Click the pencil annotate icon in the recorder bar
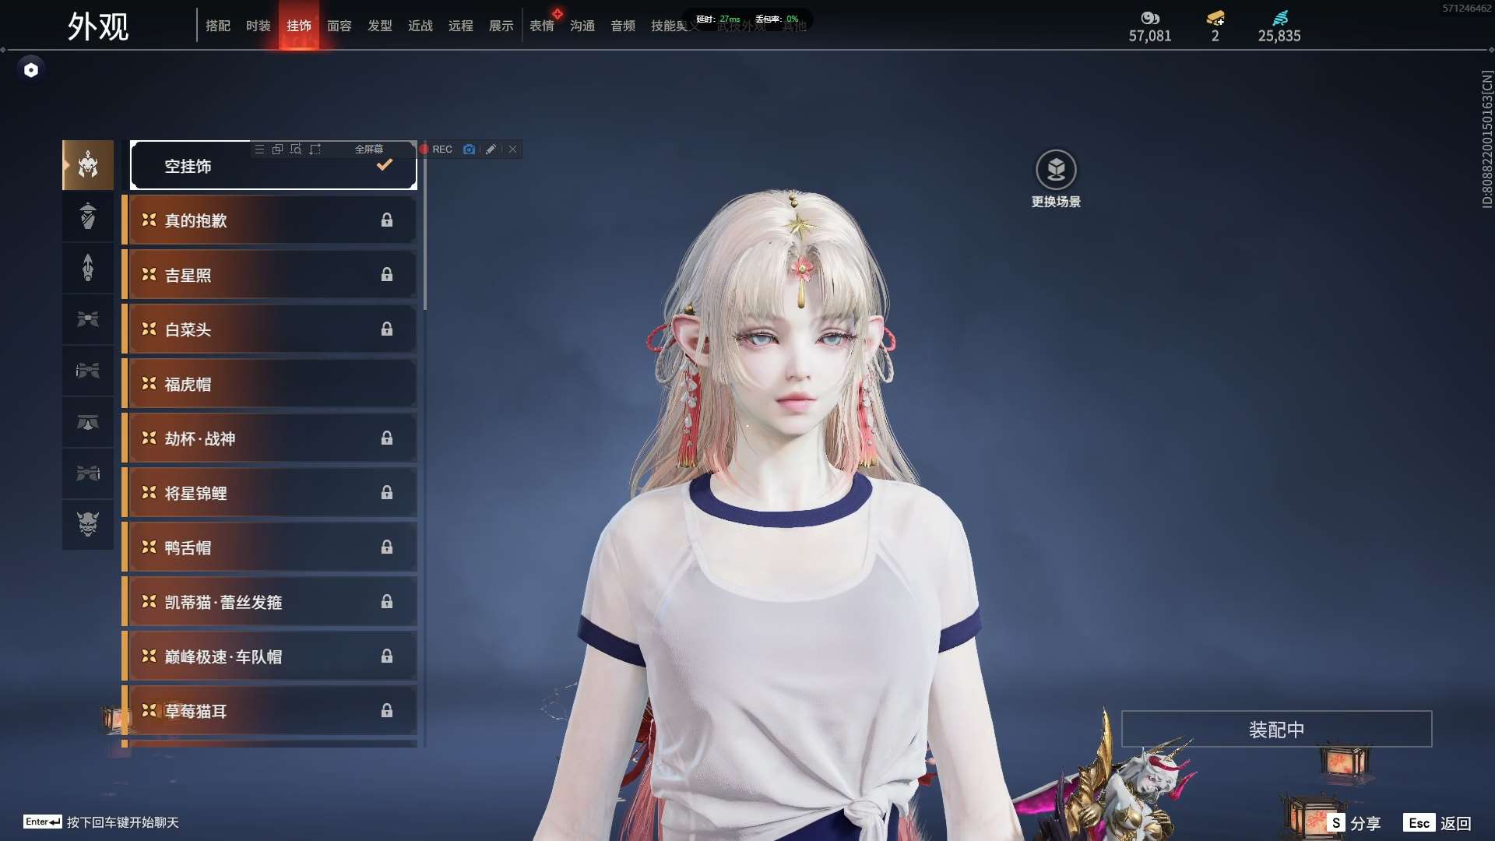This screenshot has width=1495, height=841. (x=491, y=150)
